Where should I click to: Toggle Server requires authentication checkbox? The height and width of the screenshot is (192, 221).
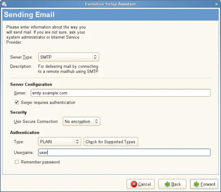click(x=17, y=102)
